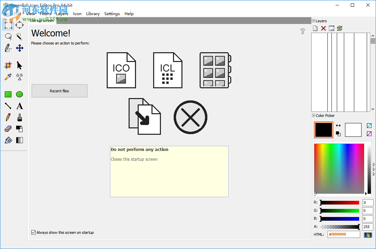Pick the Eyedropper color picker tool
Screen dimensions: 376x249
pyautogui.click(x=8, y=76)
